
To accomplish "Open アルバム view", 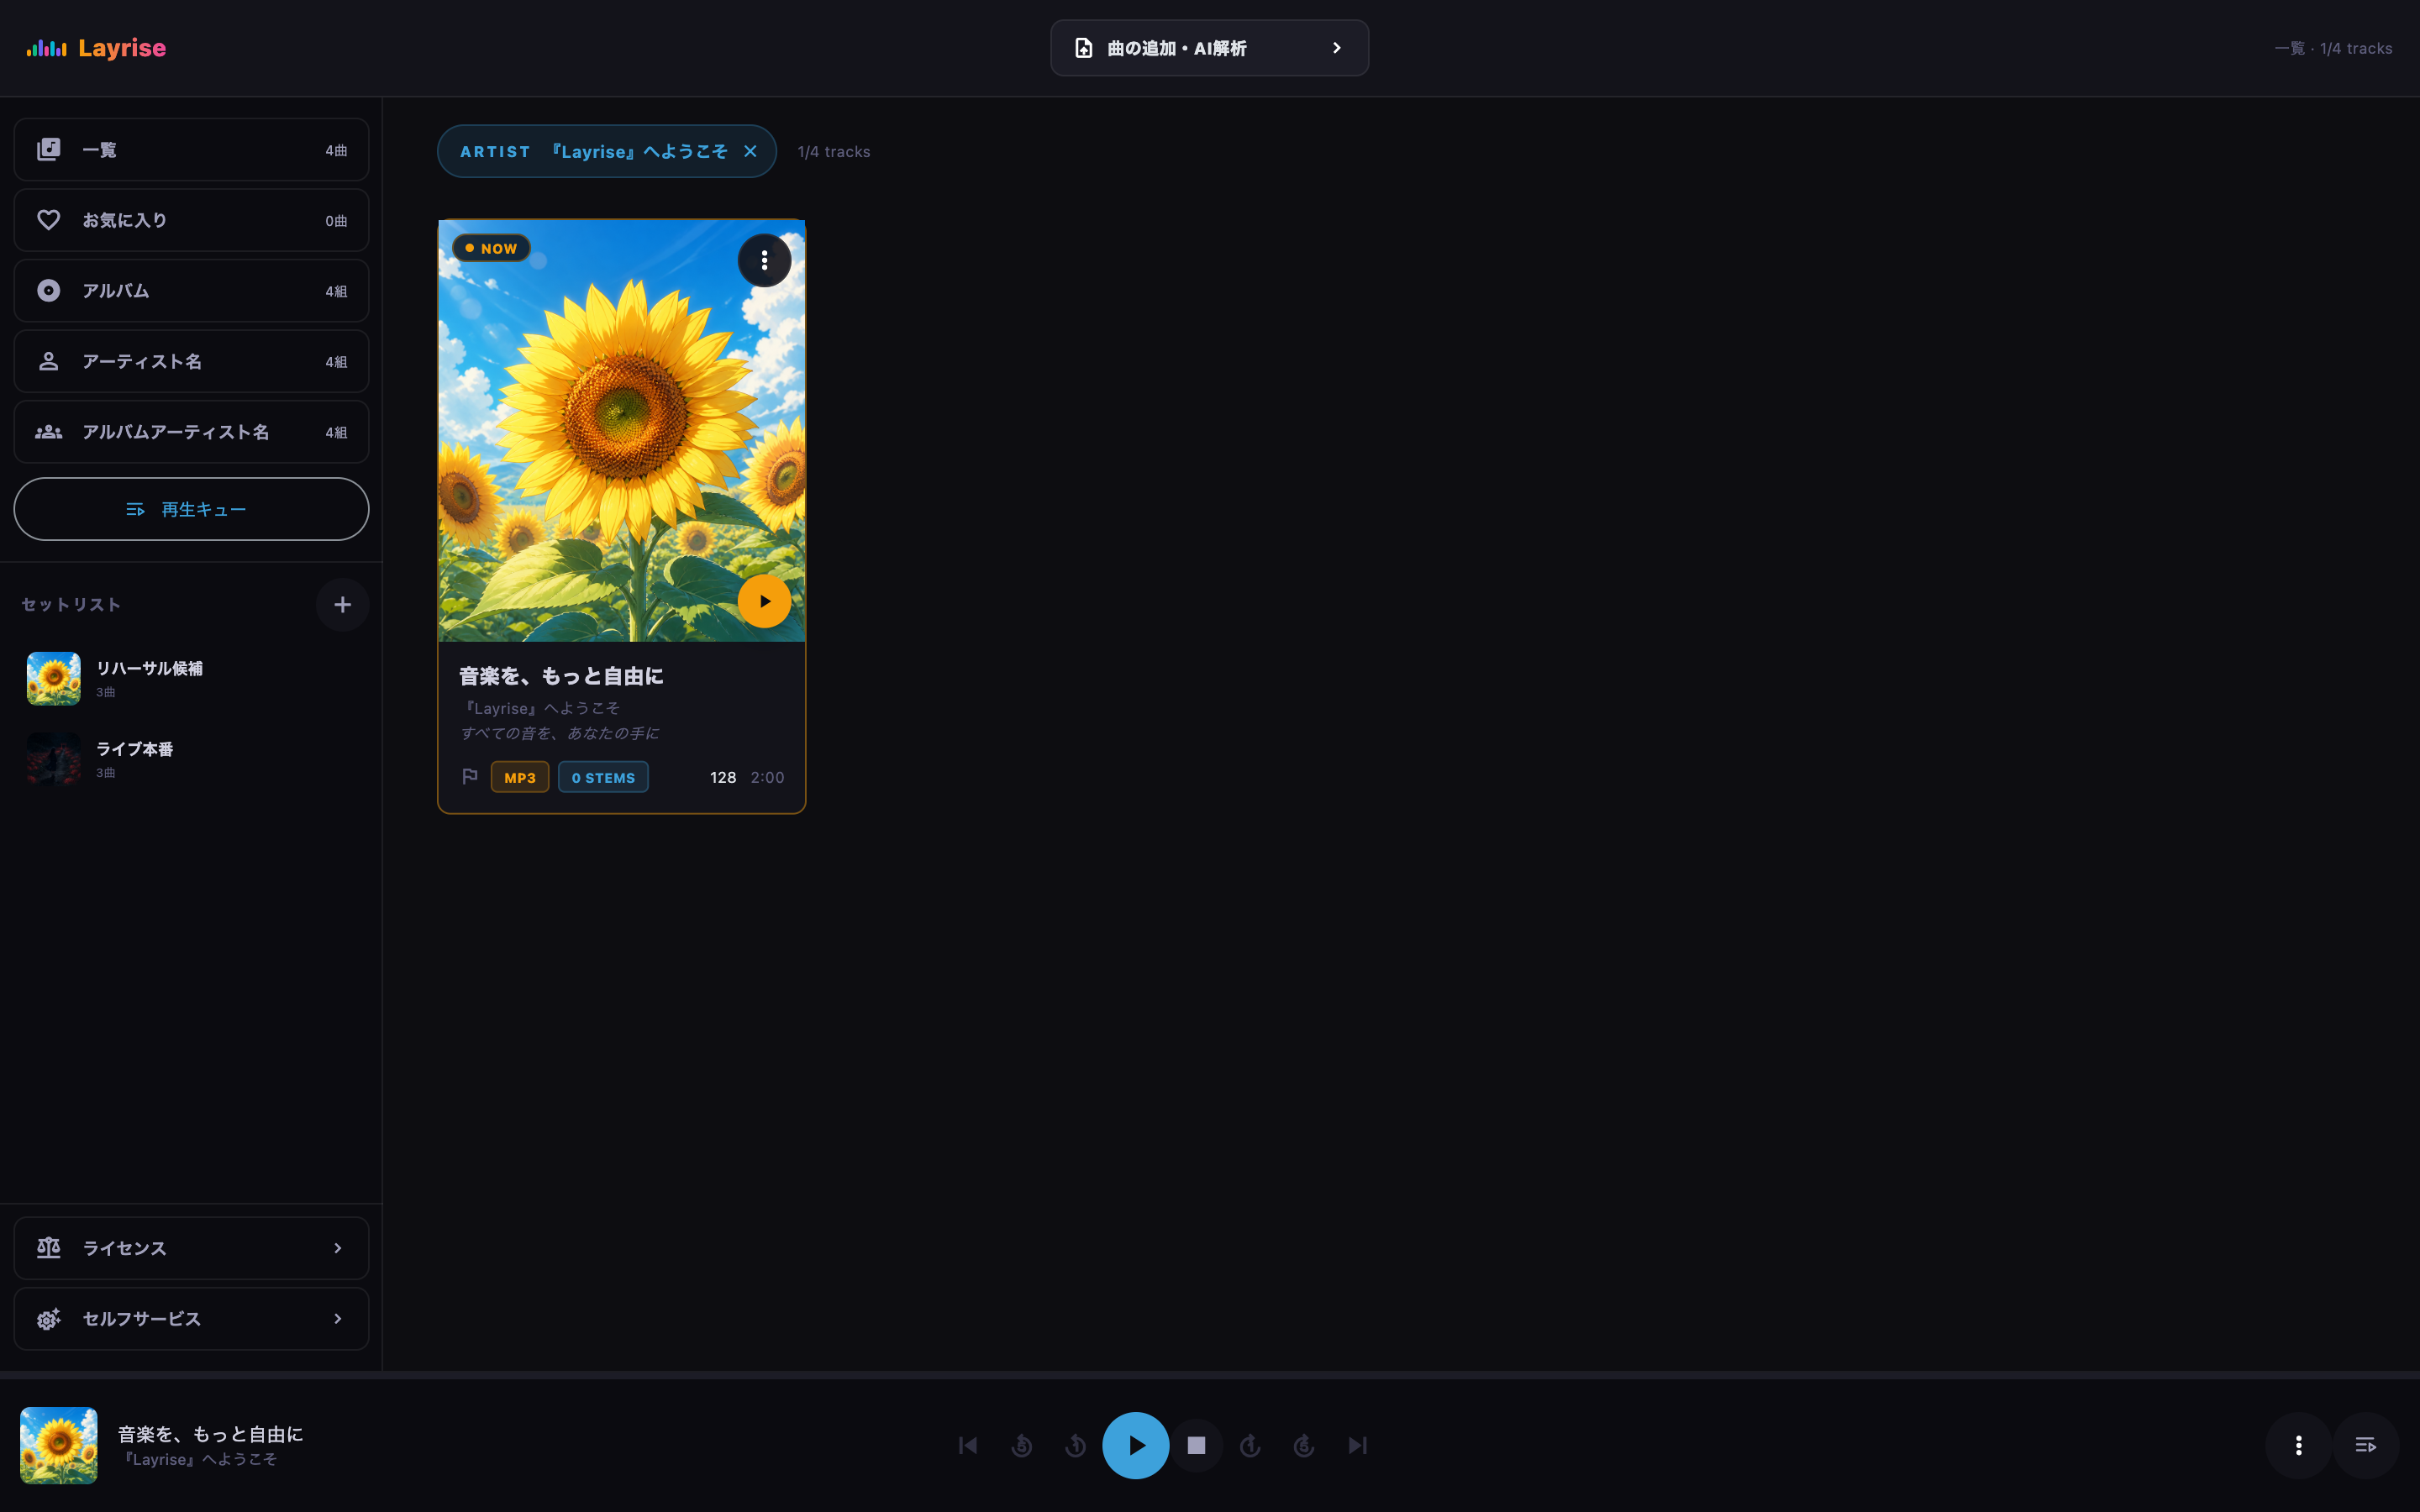I will pyautogui.click(x=191, y=291).
